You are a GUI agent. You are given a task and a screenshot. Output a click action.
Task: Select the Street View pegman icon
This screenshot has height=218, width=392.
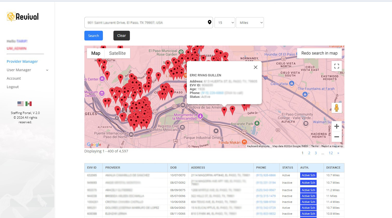pyautogui.click(x=337, y=108)
